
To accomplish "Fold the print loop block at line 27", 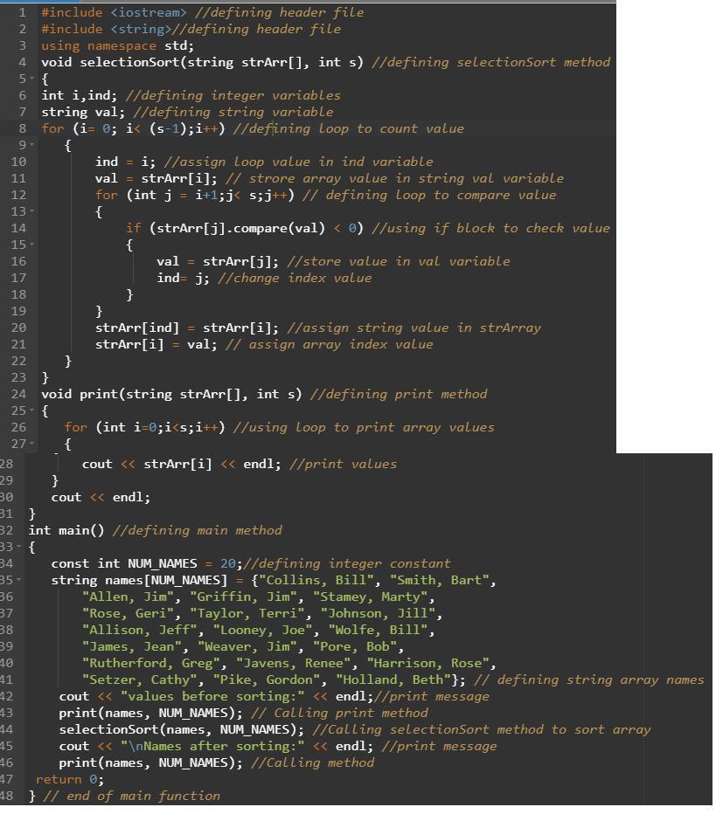I will (32, 445).
